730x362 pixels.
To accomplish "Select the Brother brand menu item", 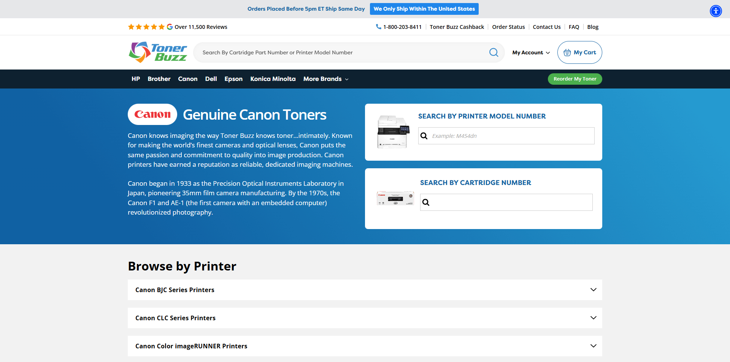I will (x=159, y=79).
